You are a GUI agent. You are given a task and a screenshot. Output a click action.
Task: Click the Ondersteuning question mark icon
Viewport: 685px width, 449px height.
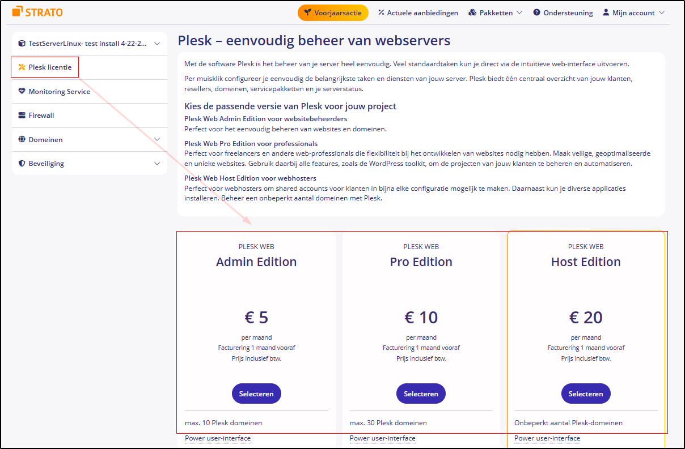536,12
